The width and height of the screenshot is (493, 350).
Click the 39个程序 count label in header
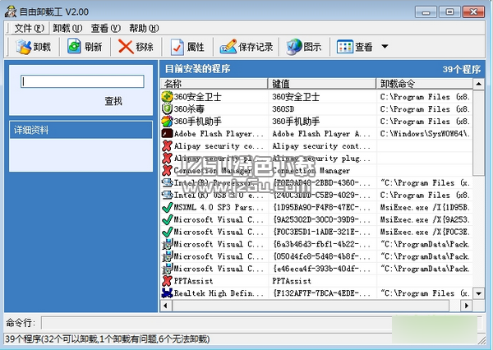(x=462, y=69)
